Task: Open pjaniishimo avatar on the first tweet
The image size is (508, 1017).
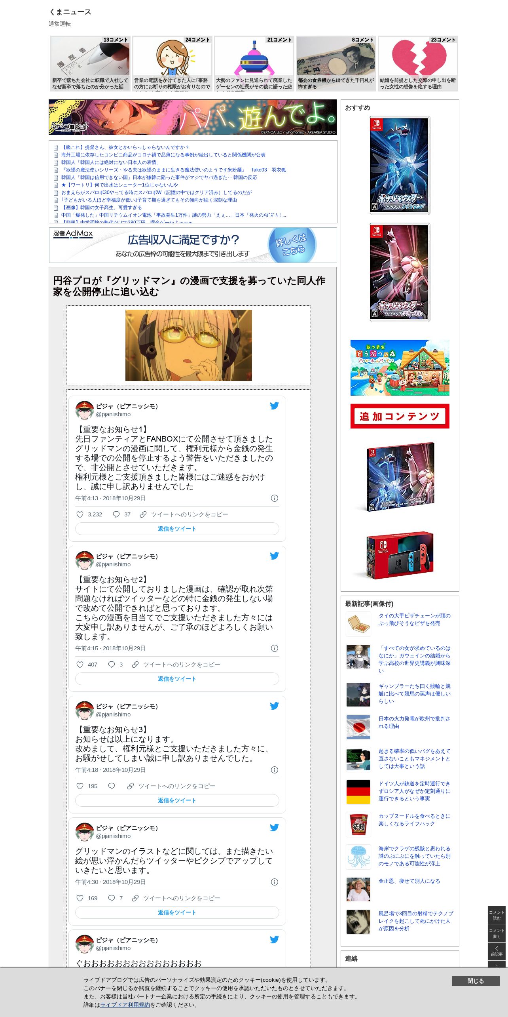Action: (x=84, y=410)
